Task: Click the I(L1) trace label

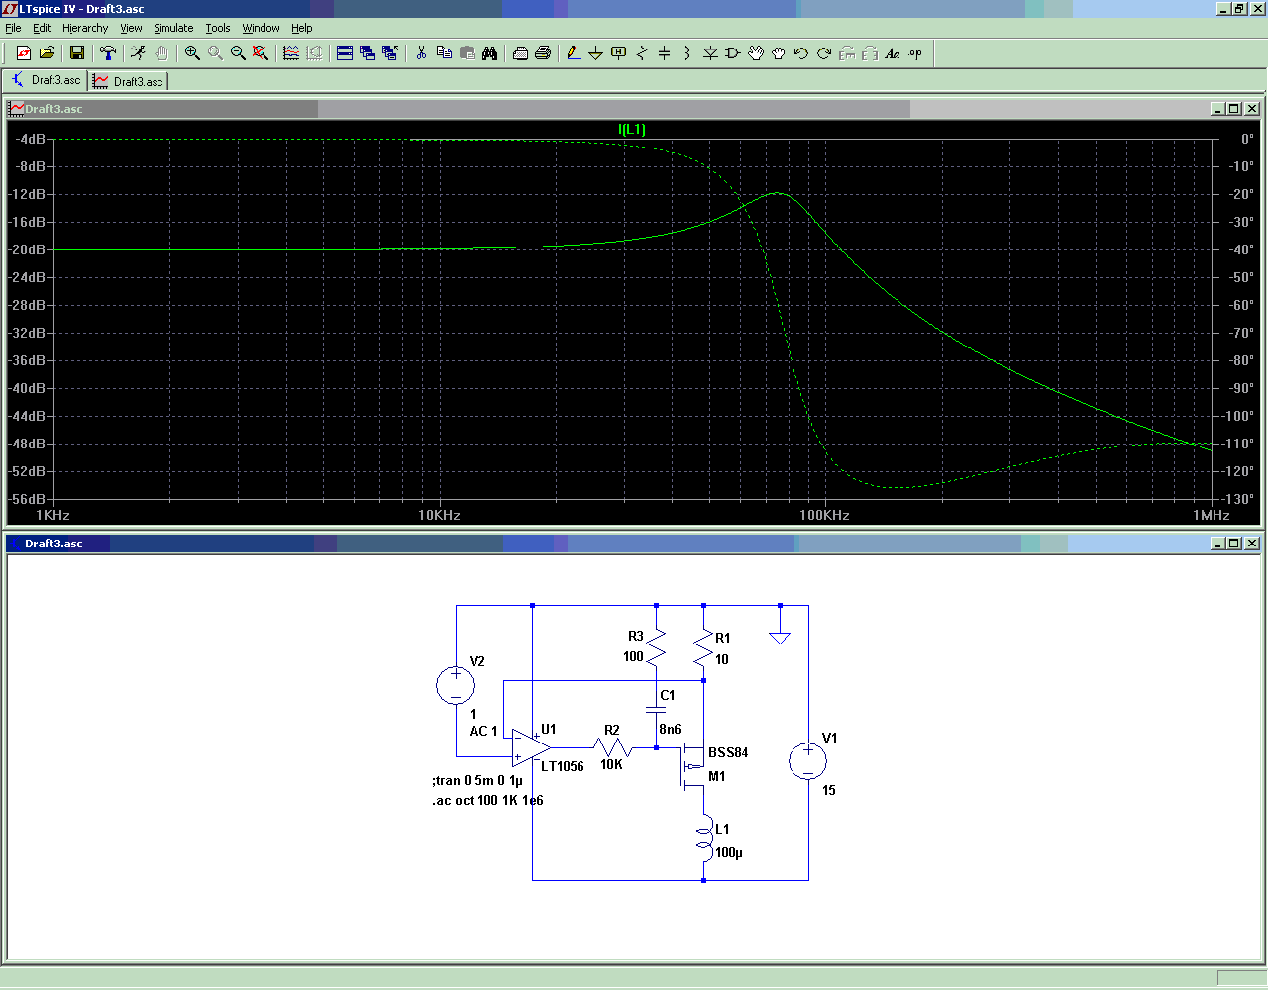Action: pos(632,129)
